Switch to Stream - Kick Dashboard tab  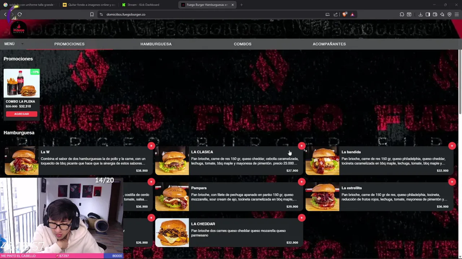[x=148, y=5]
